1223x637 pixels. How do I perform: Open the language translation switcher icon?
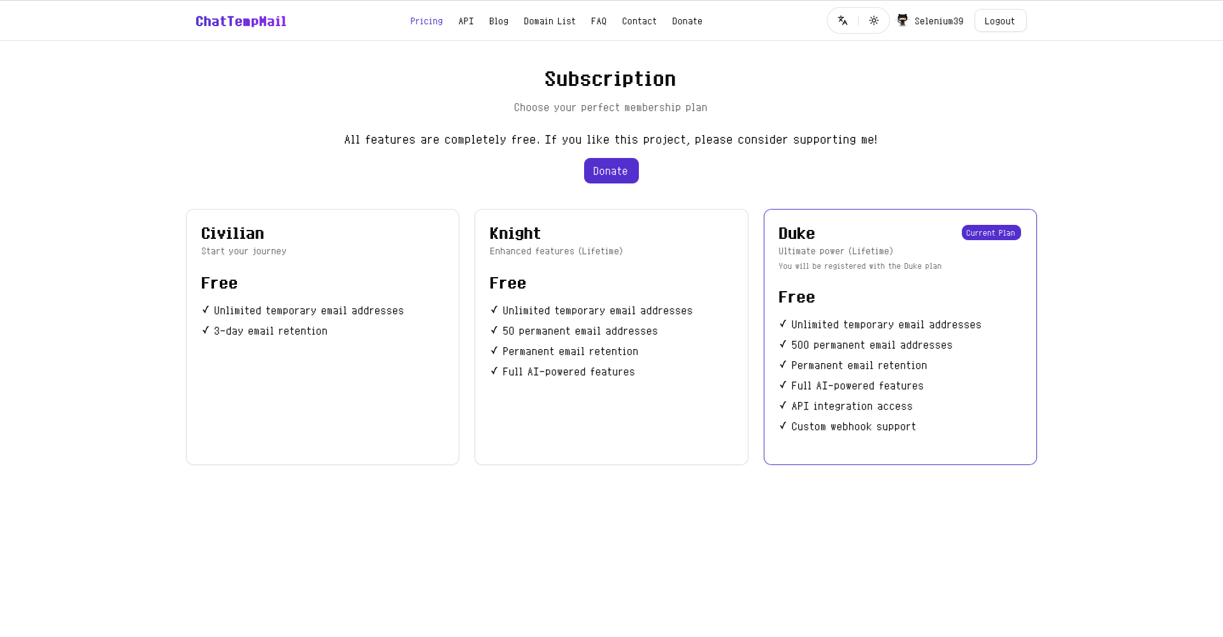(843, 21)
